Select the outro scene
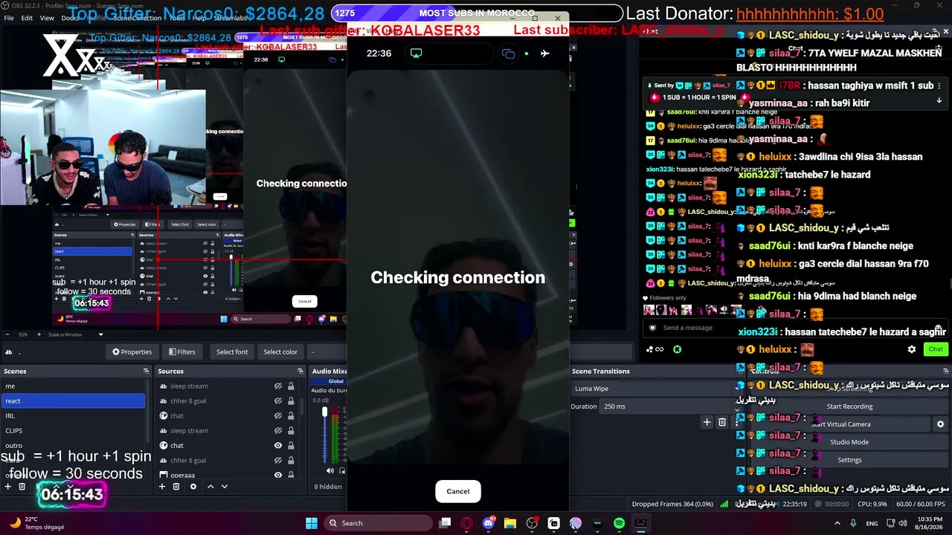Screen dimensions: 952x535 coord(74,446)
